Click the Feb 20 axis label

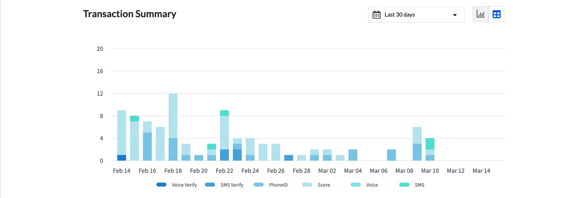[x=199, y=171]
